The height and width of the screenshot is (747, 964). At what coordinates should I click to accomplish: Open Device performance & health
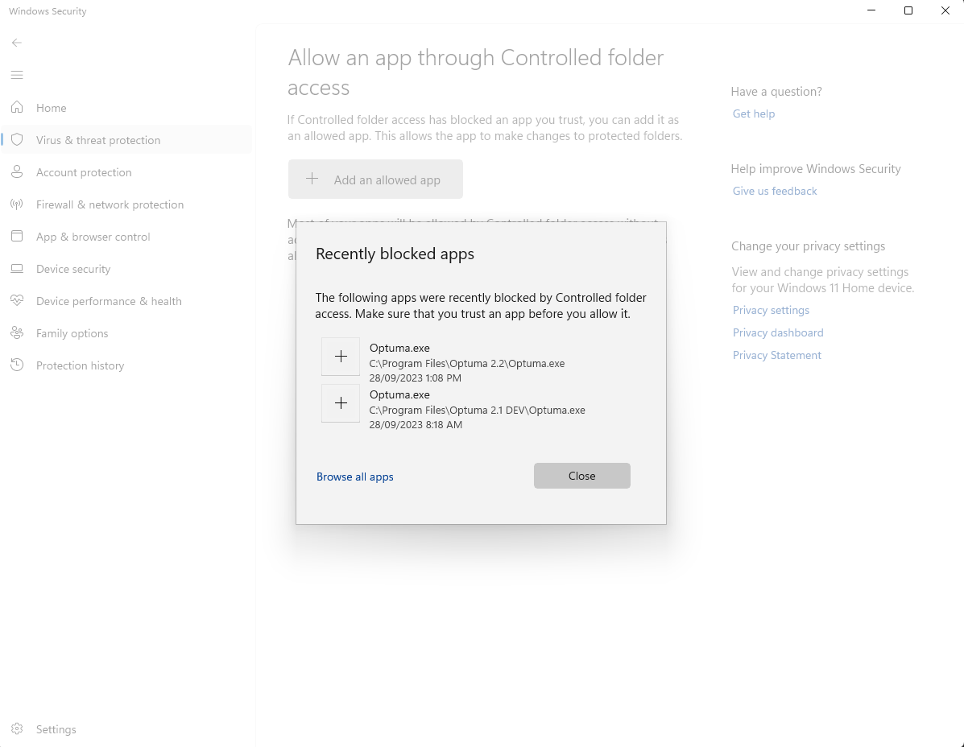click(126, 301)
